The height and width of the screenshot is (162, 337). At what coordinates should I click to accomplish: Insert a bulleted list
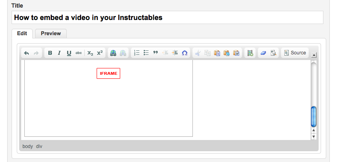(x=146, y=53)
